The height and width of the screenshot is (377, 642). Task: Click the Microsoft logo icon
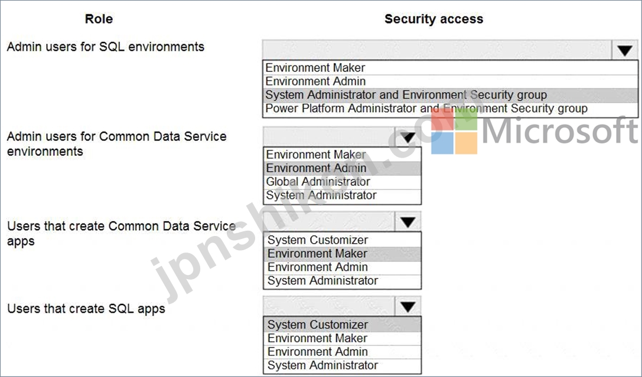click(454, 131)
